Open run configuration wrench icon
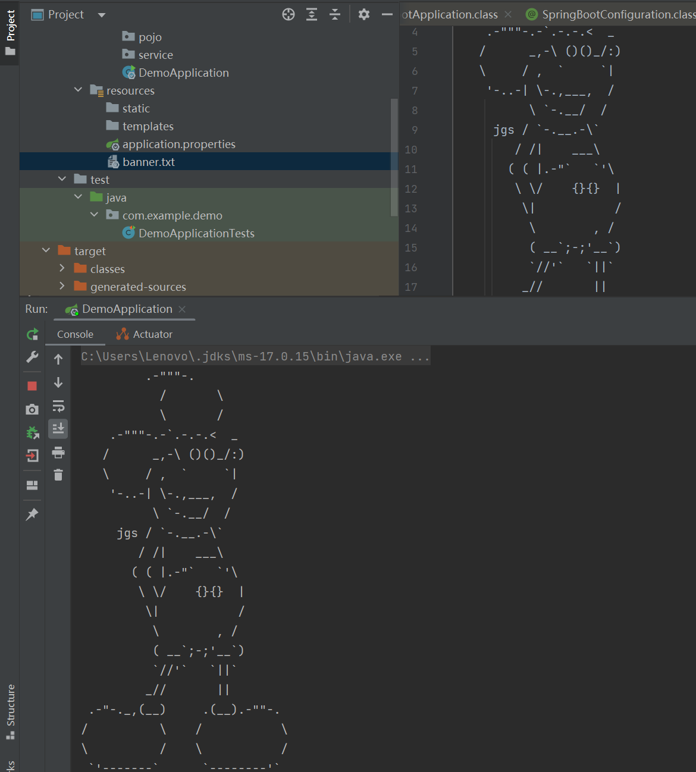Viewport: 696px width, 772px height. 33,357
